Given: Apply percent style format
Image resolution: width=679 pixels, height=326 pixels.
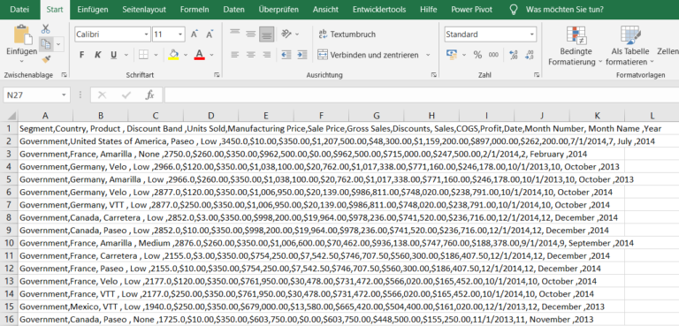Looking at the screenshot, I should (x=477, y=55).
